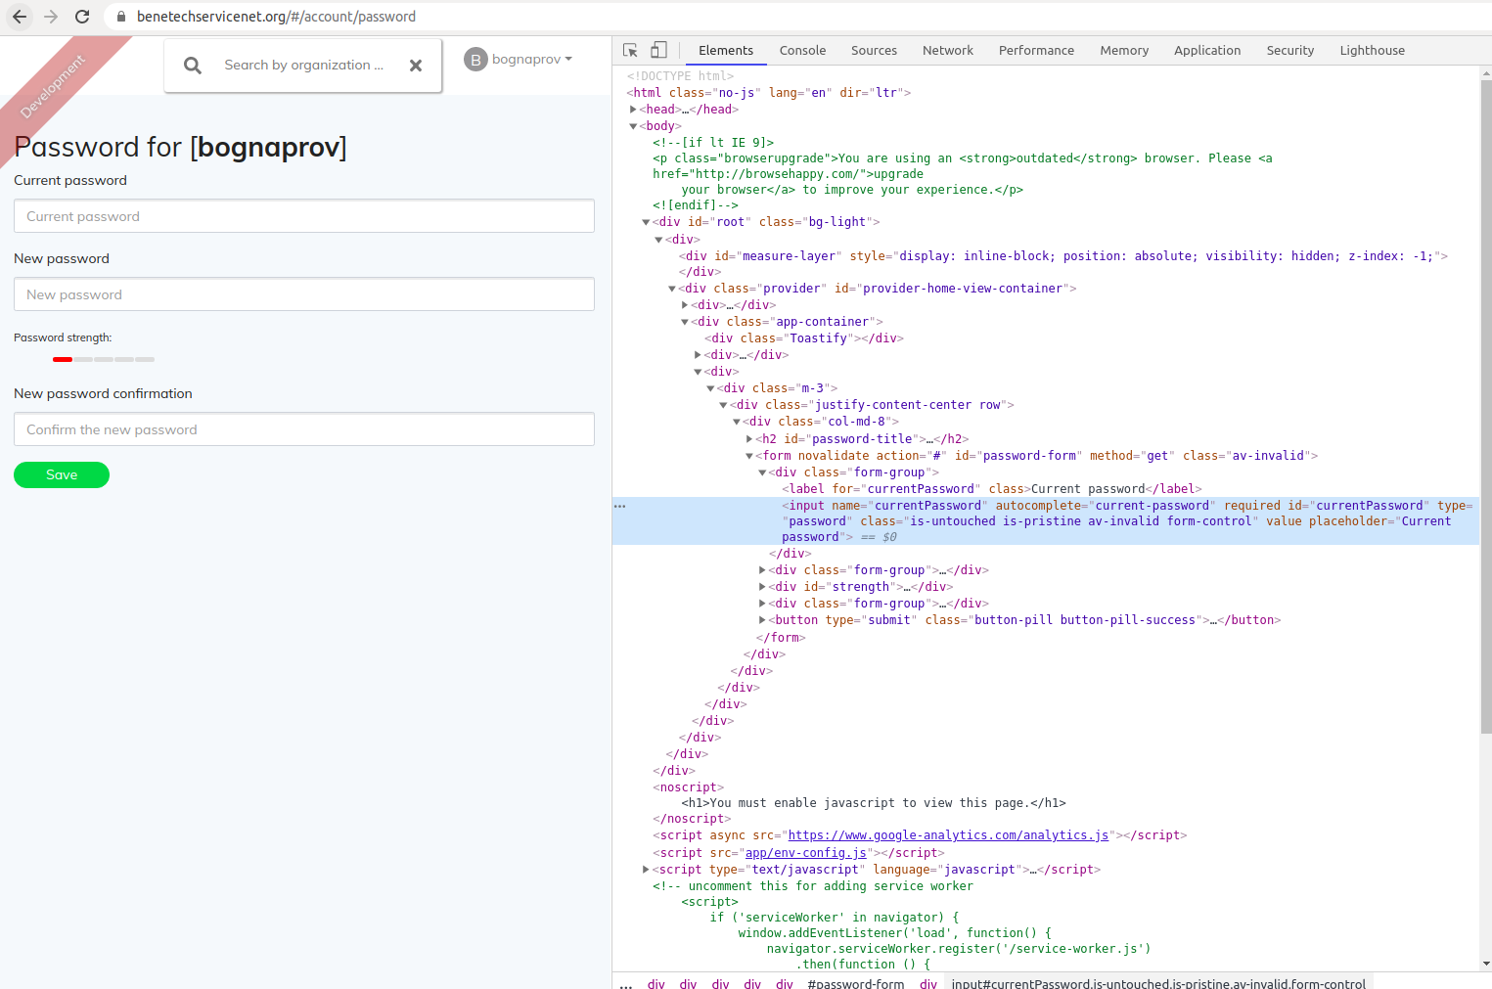This screenshot has width=1492, height=989.
Task: Expand the head element node
Action: point(633,109)
